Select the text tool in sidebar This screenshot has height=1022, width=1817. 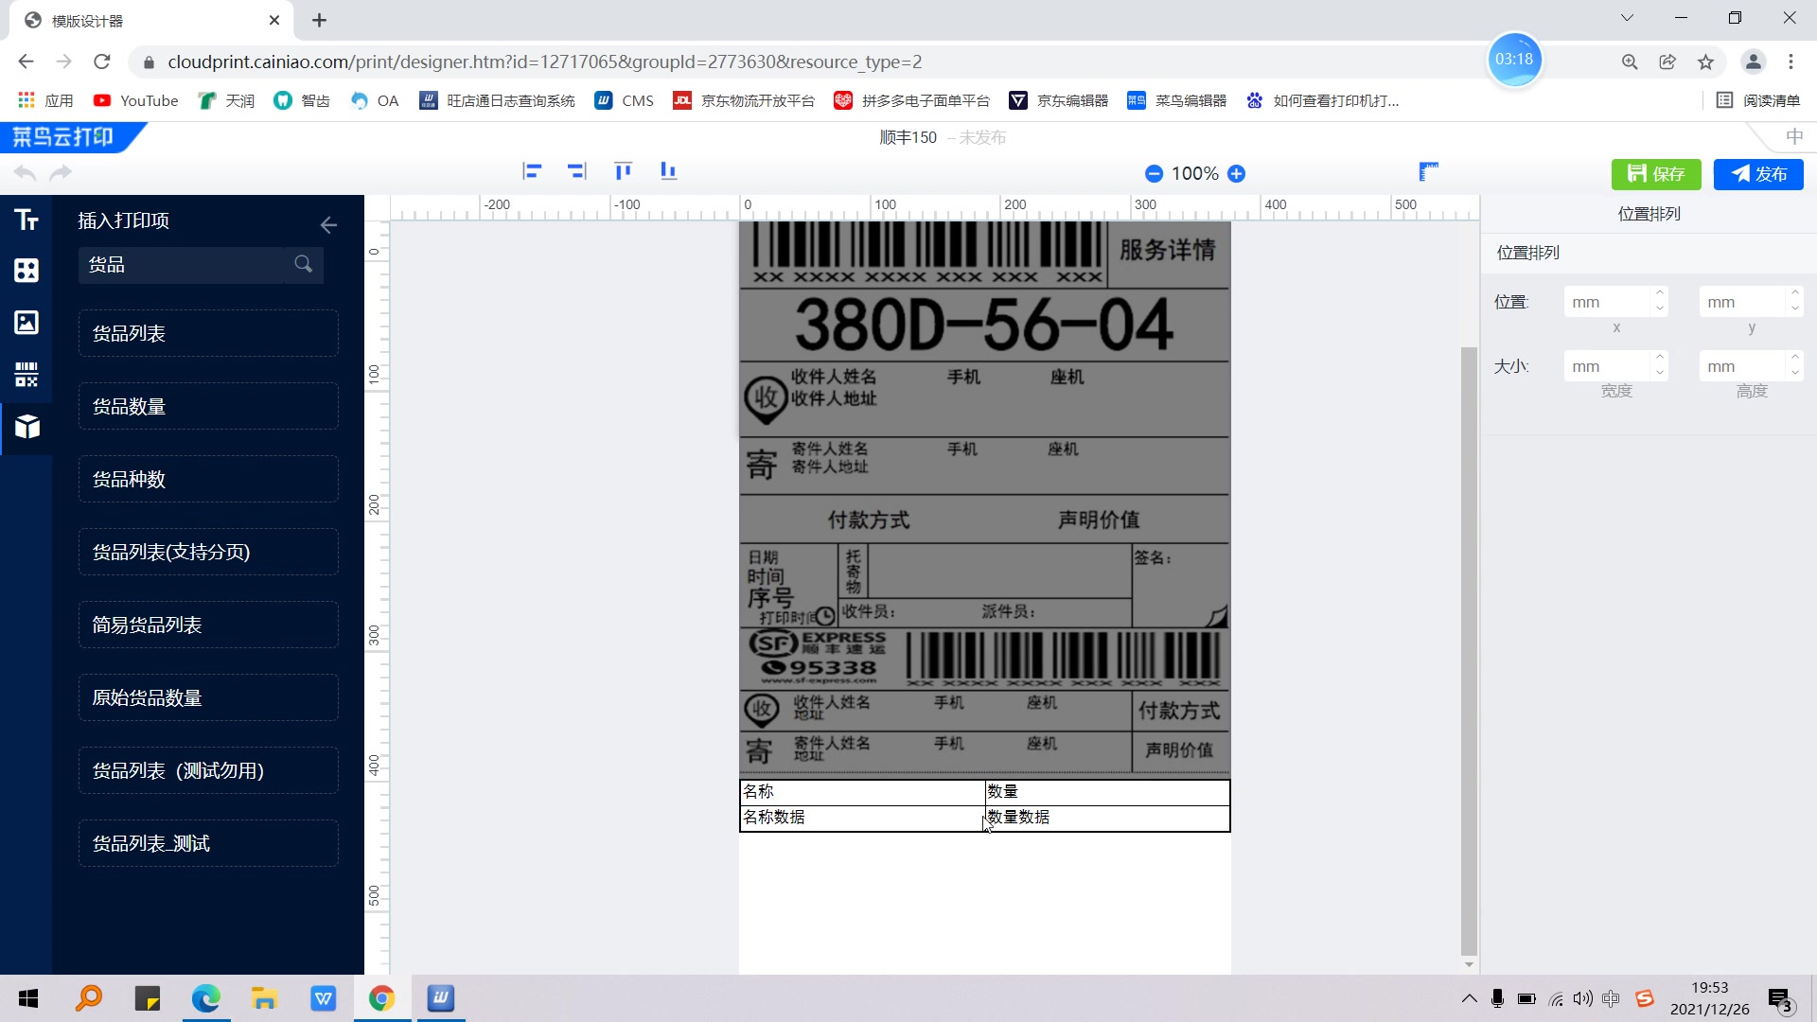pos(26,220)
